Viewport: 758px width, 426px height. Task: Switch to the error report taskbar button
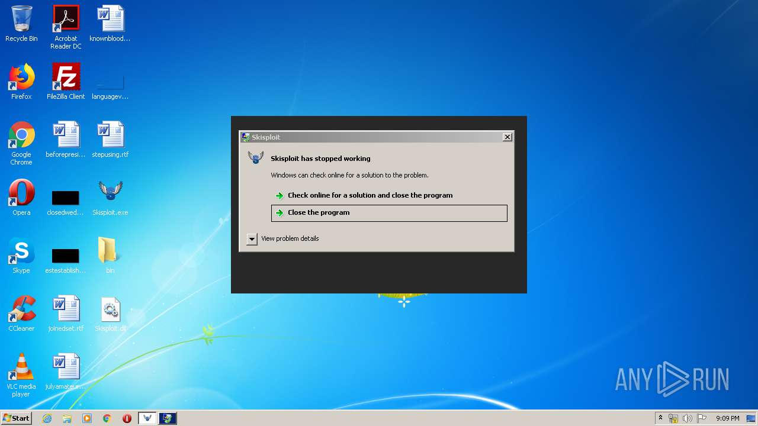coord(168,418)
